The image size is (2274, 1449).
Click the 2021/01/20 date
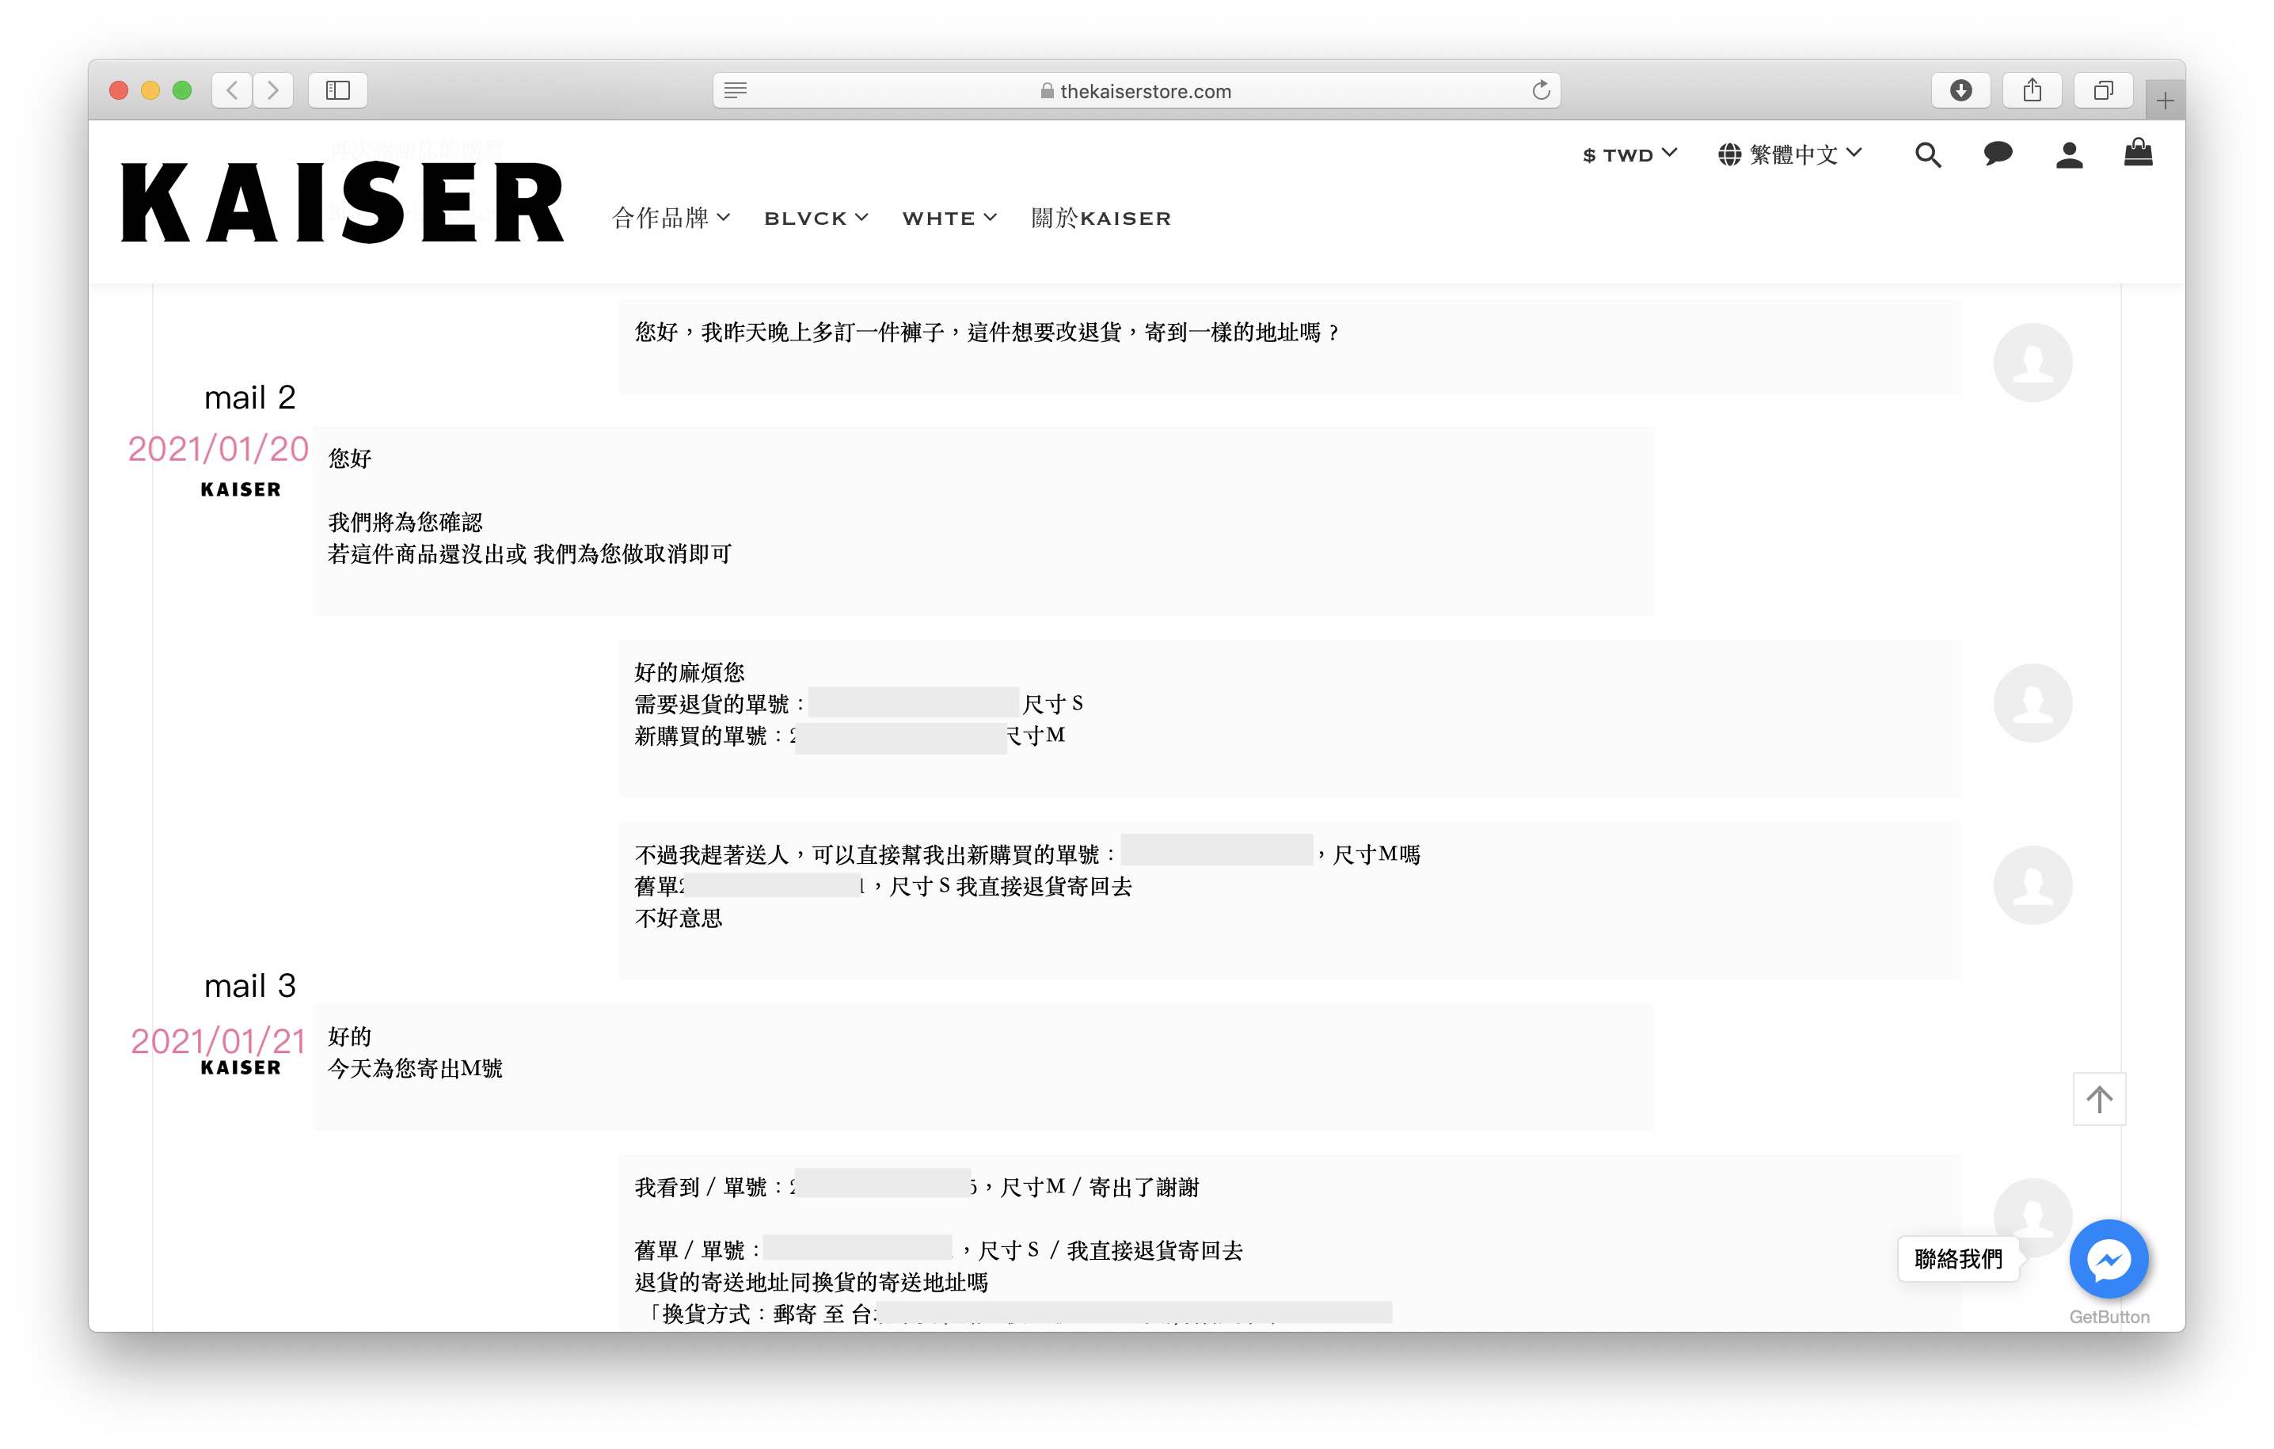tap(219, 449)
